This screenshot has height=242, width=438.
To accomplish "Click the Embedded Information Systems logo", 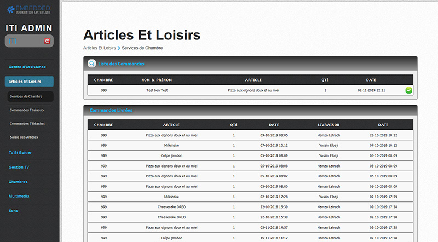I will 30,9.
